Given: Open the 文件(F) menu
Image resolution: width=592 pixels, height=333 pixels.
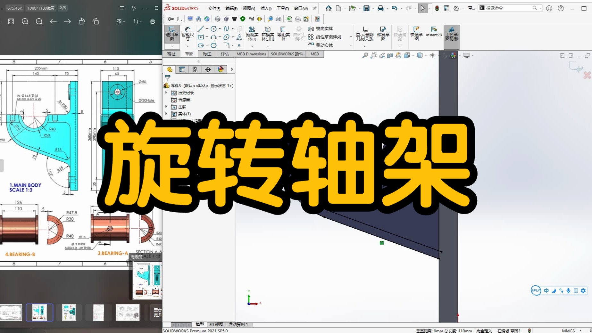Looking at the screenshot, I should [214, 8].
